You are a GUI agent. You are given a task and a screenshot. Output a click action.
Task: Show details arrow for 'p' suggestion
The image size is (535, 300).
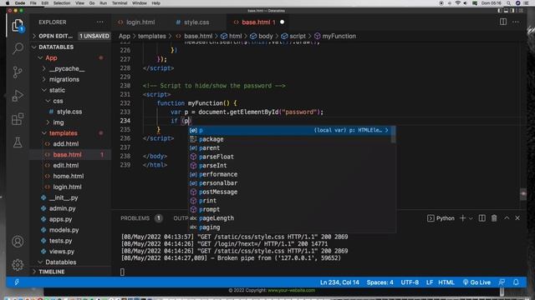pos(386,130)
